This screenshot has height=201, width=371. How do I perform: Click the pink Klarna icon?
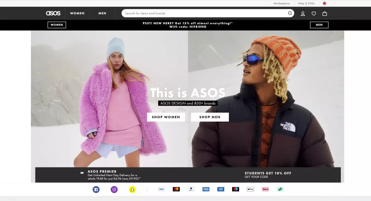[265, 189]
